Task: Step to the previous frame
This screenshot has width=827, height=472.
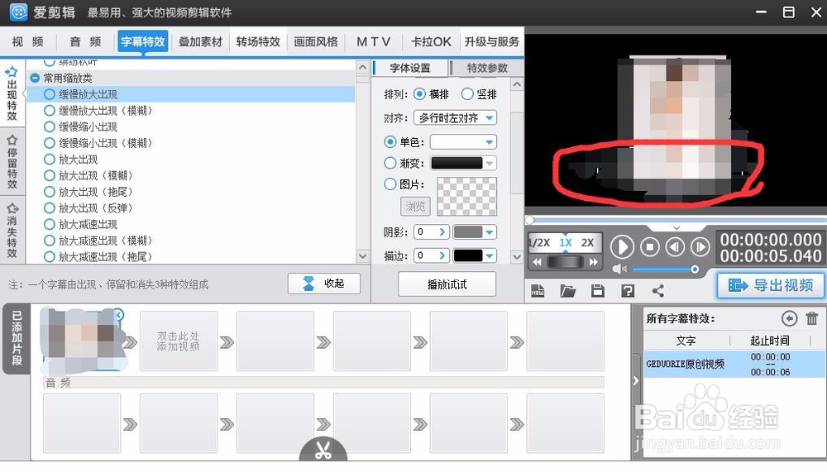Action: [675, 247]
